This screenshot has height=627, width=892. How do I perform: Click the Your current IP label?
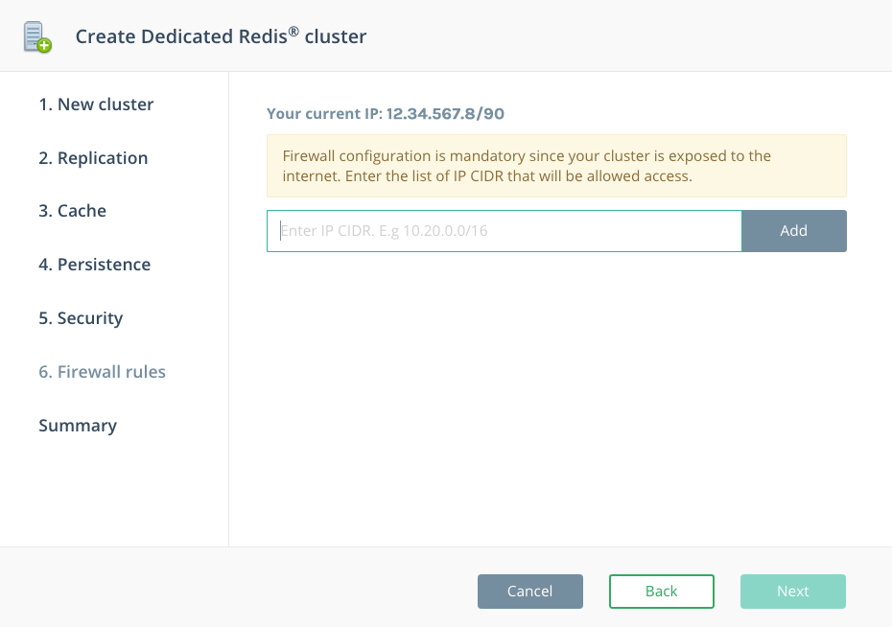[x=325, y=114]
